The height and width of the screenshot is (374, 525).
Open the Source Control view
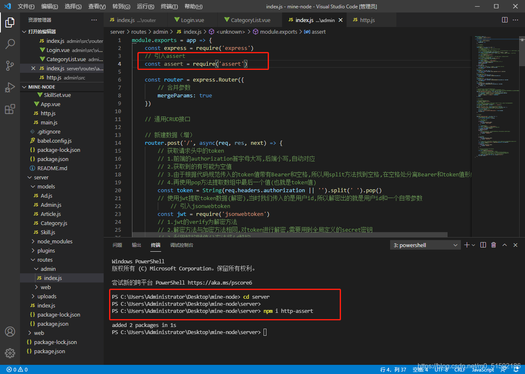click(10, 65)
